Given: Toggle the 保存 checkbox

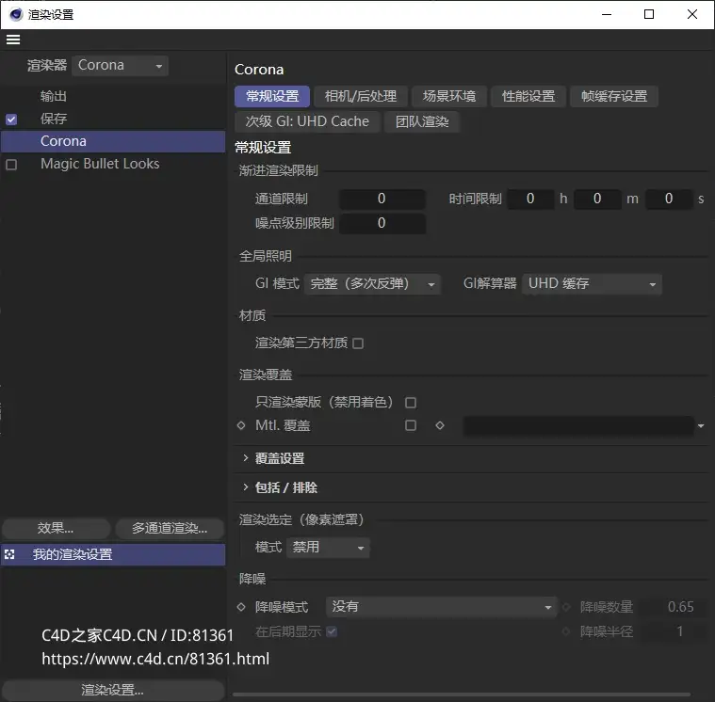Looking at the screenshot, I should click(x=11, y=120).
